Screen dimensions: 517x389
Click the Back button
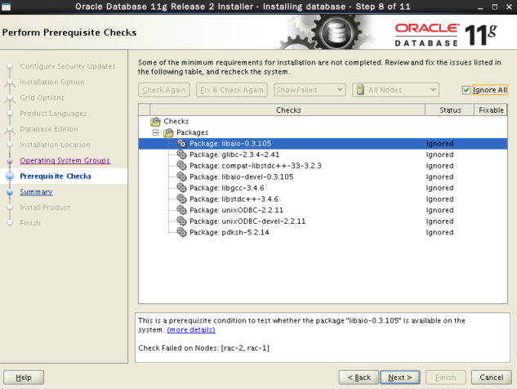tap(359, 377)
